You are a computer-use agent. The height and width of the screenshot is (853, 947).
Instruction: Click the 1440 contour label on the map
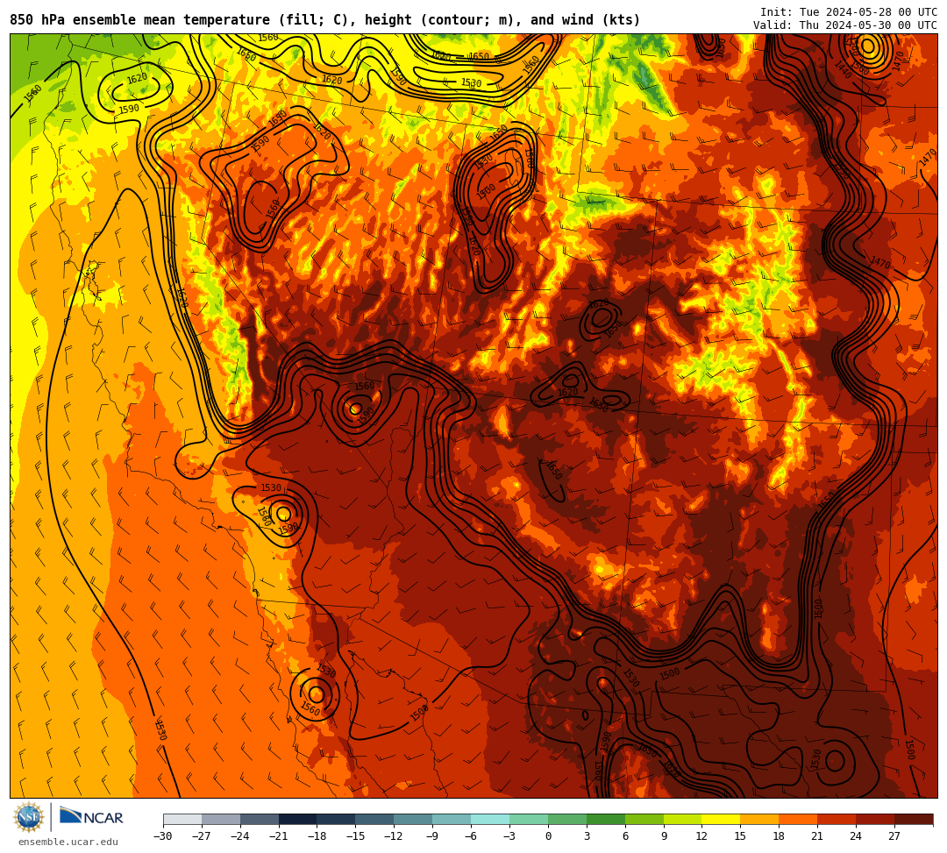point(844,69)
